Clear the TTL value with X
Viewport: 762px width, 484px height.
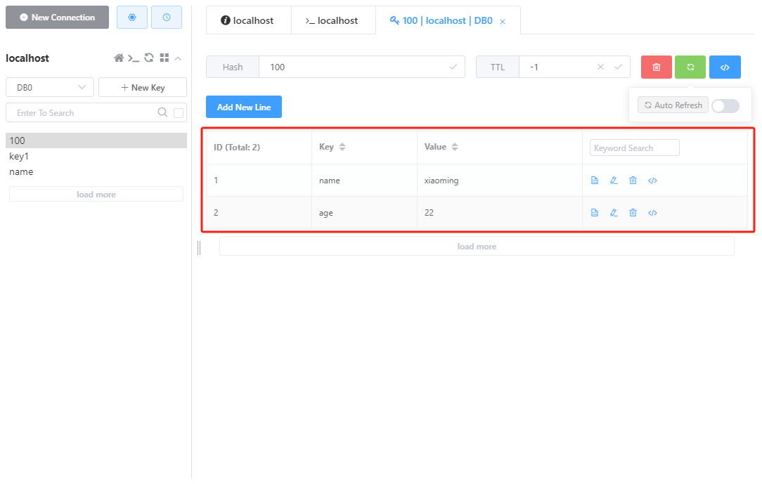point(600,67)
